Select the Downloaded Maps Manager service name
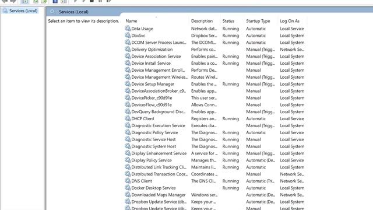The height and width of the screenshot is (210, 373). tap(159, 195)
